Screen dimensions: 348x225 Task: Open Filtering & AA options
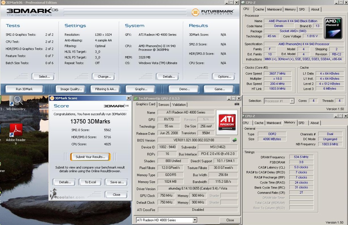106,89
